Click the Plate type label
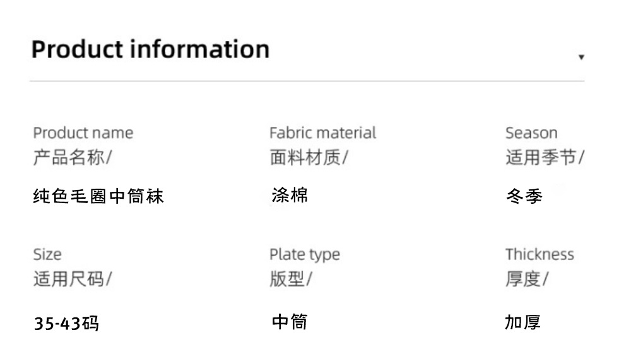Screen dimensions: 631x354 (304, 254)
